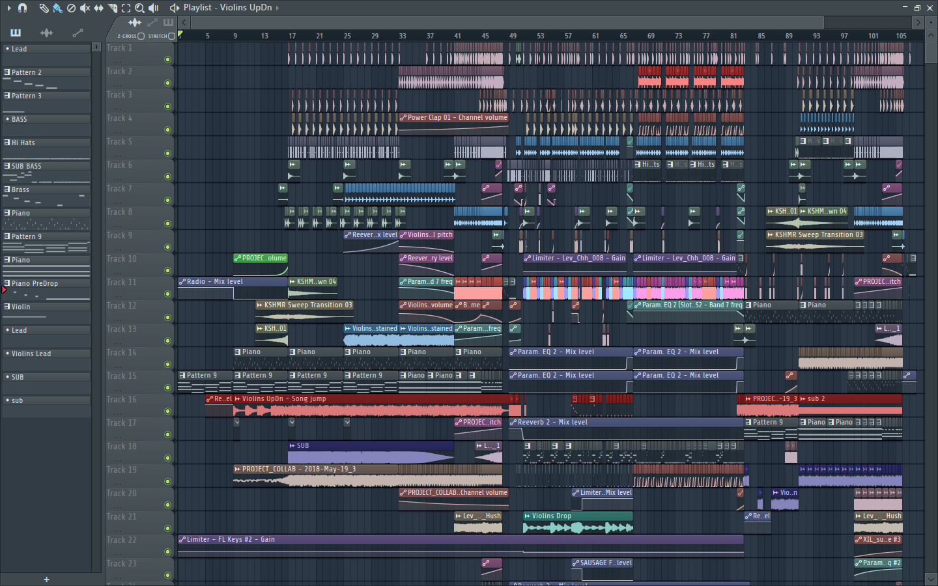The height and width of the screenshot is (586, 938).
Task: Toggle the Track 12 mute switch
Action: [x=167, y=318]
